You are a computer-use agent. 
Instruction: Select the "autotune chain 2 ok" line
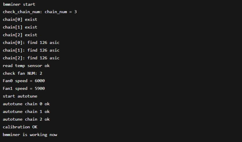click(x=26, y=119)
